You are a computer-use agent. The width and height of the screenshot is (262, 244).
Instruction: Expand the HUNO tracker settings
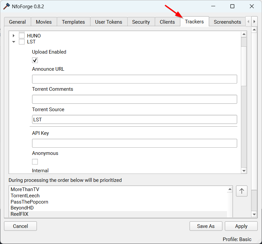(x=14, y=36)
